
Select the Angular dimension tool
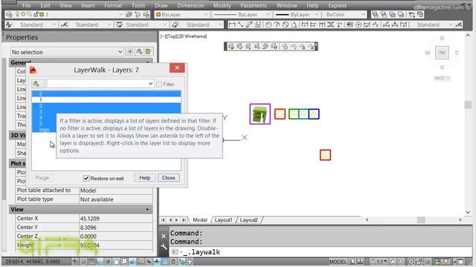pyautogui.click(x=294, y=24)
